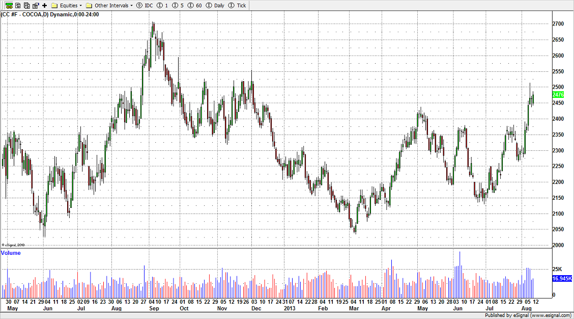Viewport: 574px width, 319px height.
Task: Switch to the 1-minute interval
Action: 163,5
